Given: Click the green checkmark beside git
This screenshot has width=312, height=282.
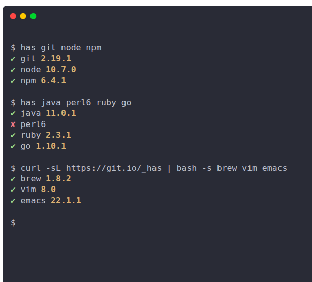Looking at the screenshot, I should coord(13,59).
